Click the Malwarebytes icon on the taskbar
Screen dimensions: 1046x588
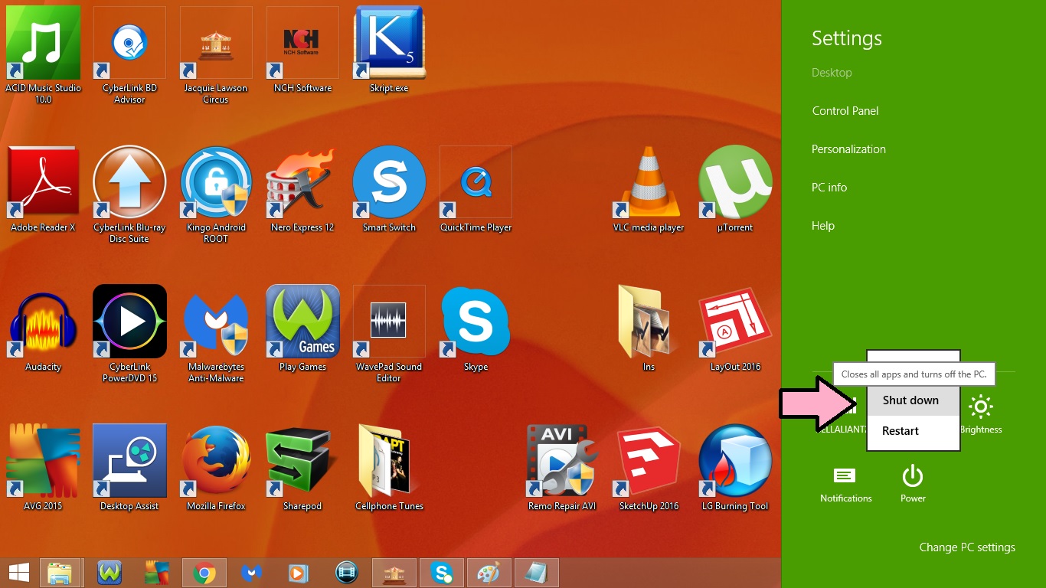(252, 573)
